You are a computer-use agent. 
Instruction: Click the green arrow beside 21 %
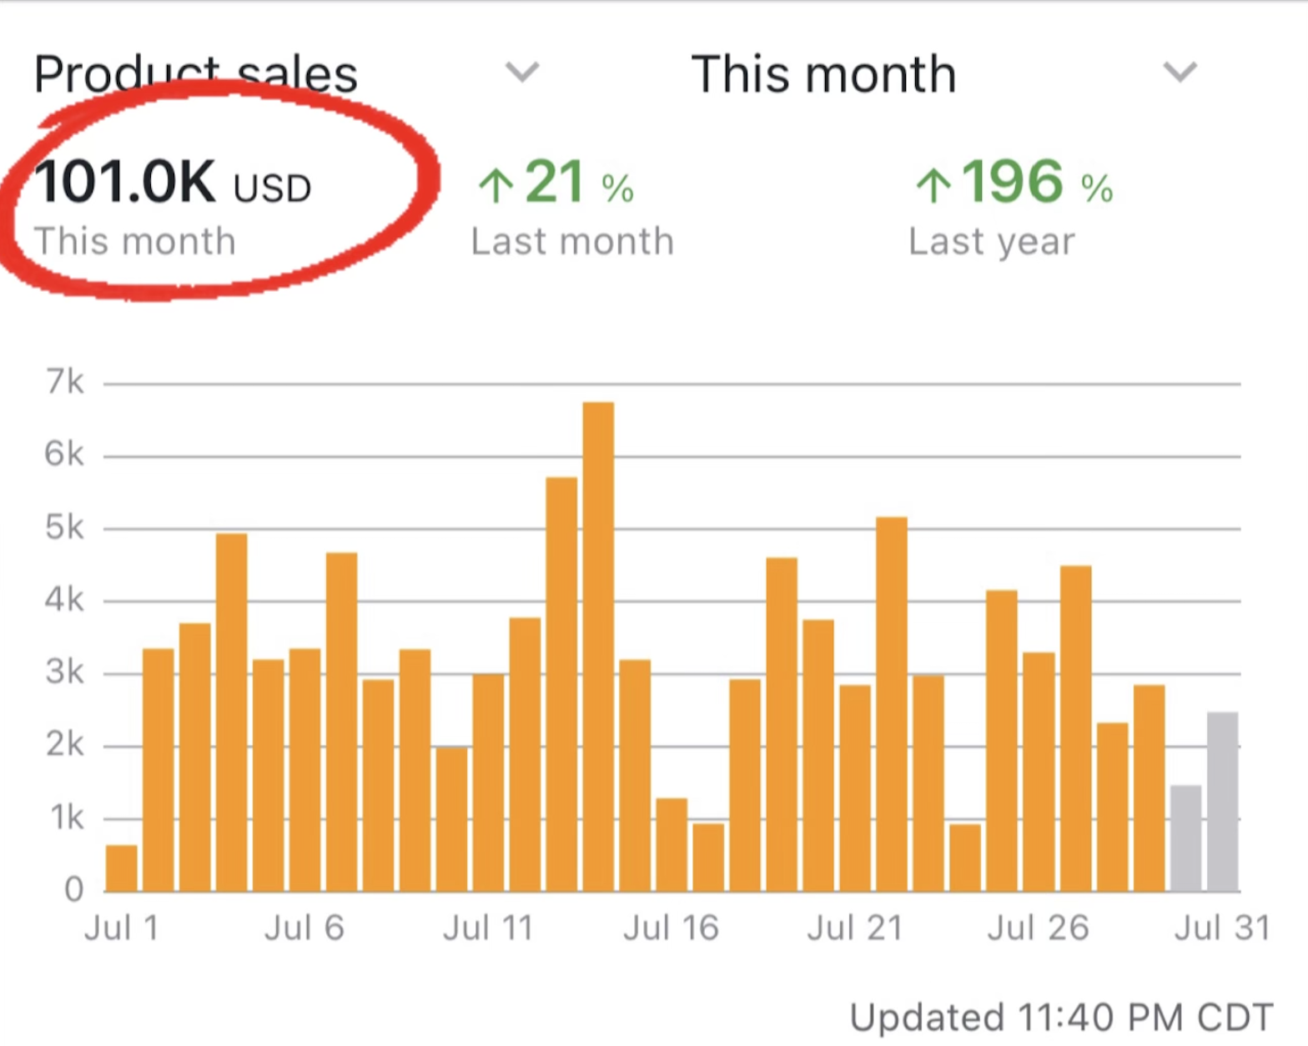(496, 184)
